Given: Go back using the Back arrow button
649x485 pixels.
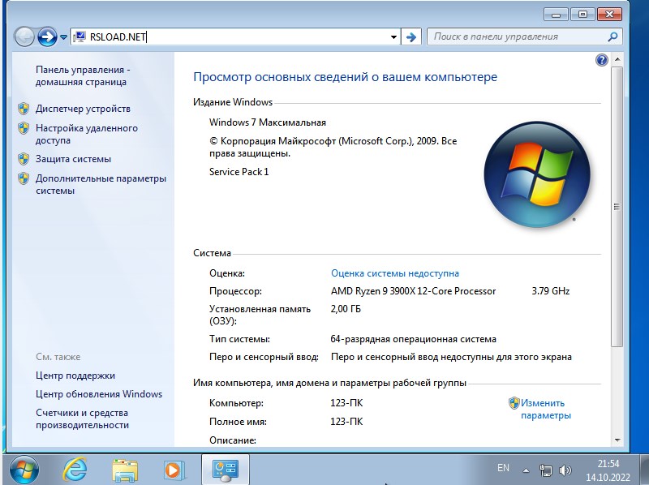Looking at the screenshot, I should (x=24, y=36).
